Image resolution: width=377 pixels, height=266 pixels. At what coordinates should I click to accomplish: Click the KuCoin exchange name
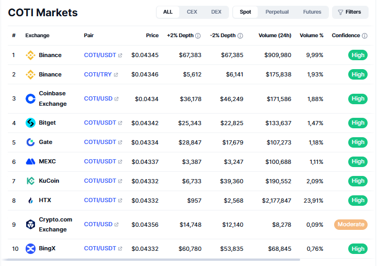pos(49,181)
